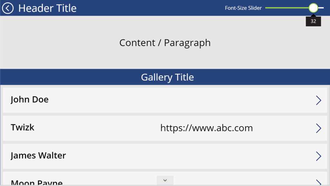Image resolution: width=330 pixels, height=186 pixels.
Task: Click slider track end right of handle
Action: (321, 8)
